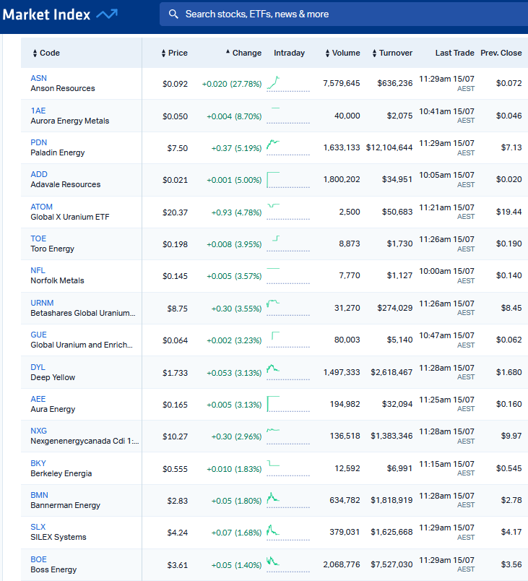Click the Last Trade column header
This screenshot has height=581, width=528.
click(455, 53)
